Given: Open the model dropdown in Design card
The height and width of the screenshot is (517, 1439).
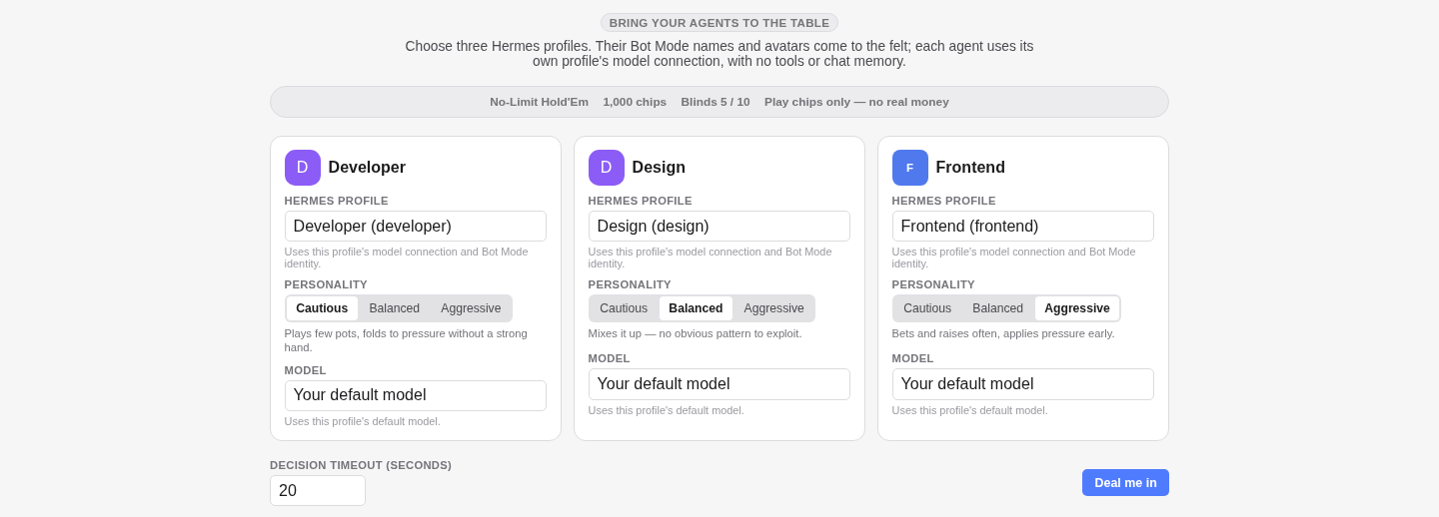Looking at the screenshot, I should pyautogui.click(x=719, y=384).
